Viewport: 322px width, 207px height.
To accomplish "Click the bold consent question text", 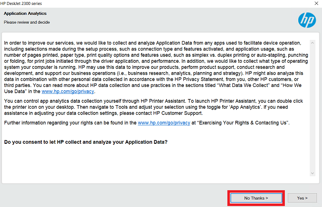I will (x=85, y=142).
